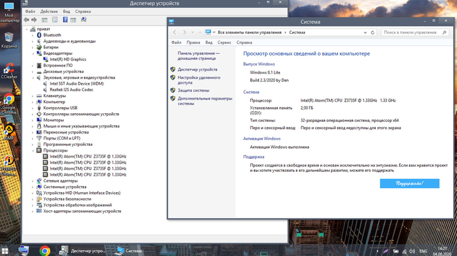Collapse the Видеоадаптеры tree node
Screen dimensions: 457x256
[33, 53]
